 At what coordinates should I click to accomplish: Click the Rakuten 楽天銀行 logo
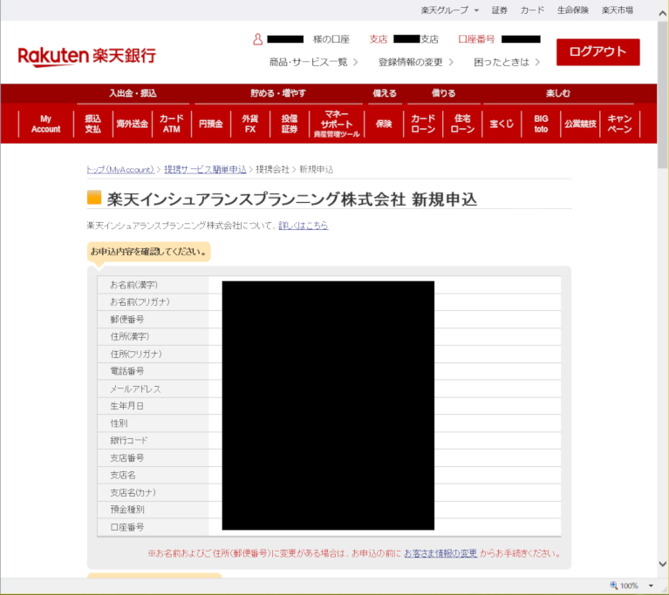pyautogui.click(x=87, y=57)
